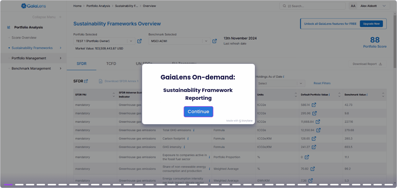Go to Portfolio Analysis in the breadcrumb
Image resolution: width=397 pixels, height=188 pixels.
click(98, 6)
